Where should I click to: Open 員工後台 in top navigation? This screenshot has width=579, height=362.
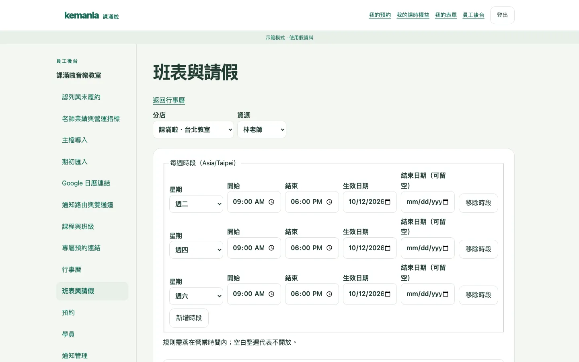[473, 15]
